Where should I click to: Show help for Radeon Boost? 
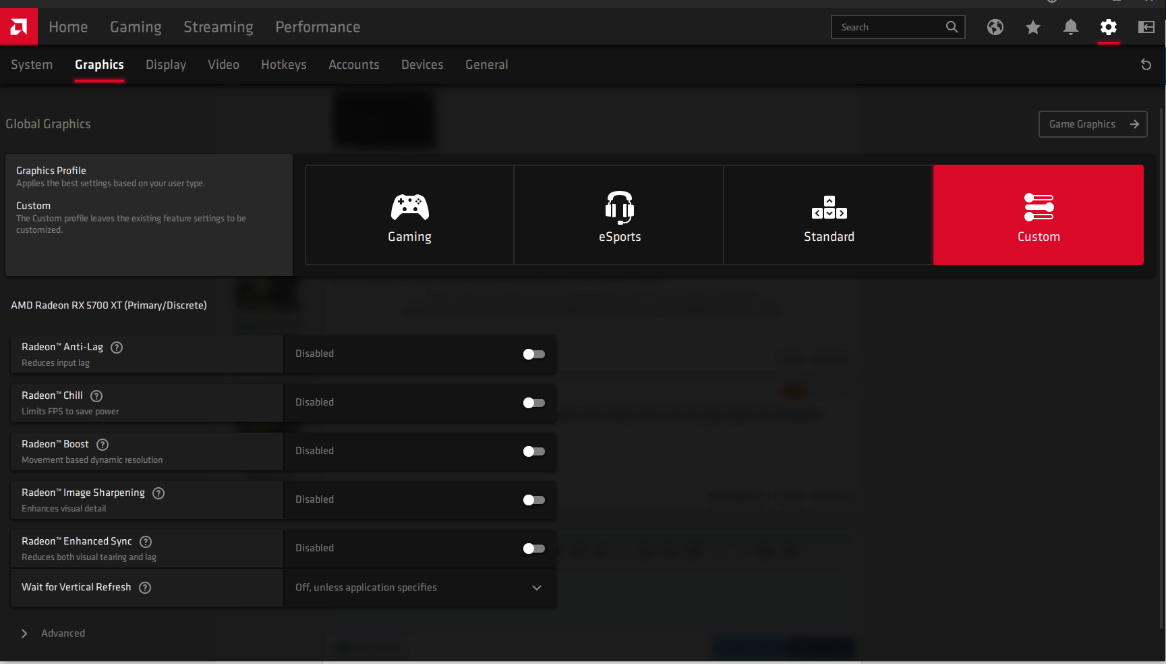click(x=103, y=445)
